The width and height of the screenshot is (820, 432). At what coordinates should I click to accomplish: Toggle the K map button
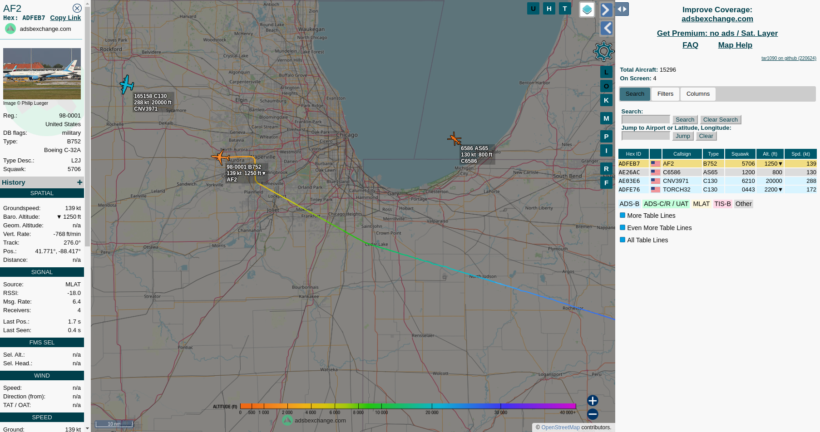click(x=606, y=100)
